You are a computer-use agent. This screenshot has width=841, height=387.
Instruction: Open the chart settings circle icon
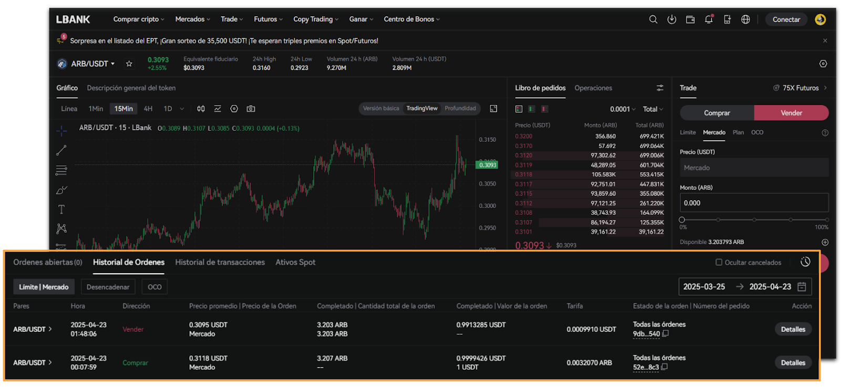234,109
